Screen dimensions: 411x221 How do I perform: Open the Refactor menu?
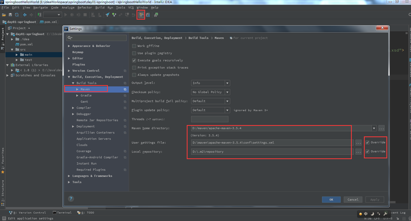[85, 7]
